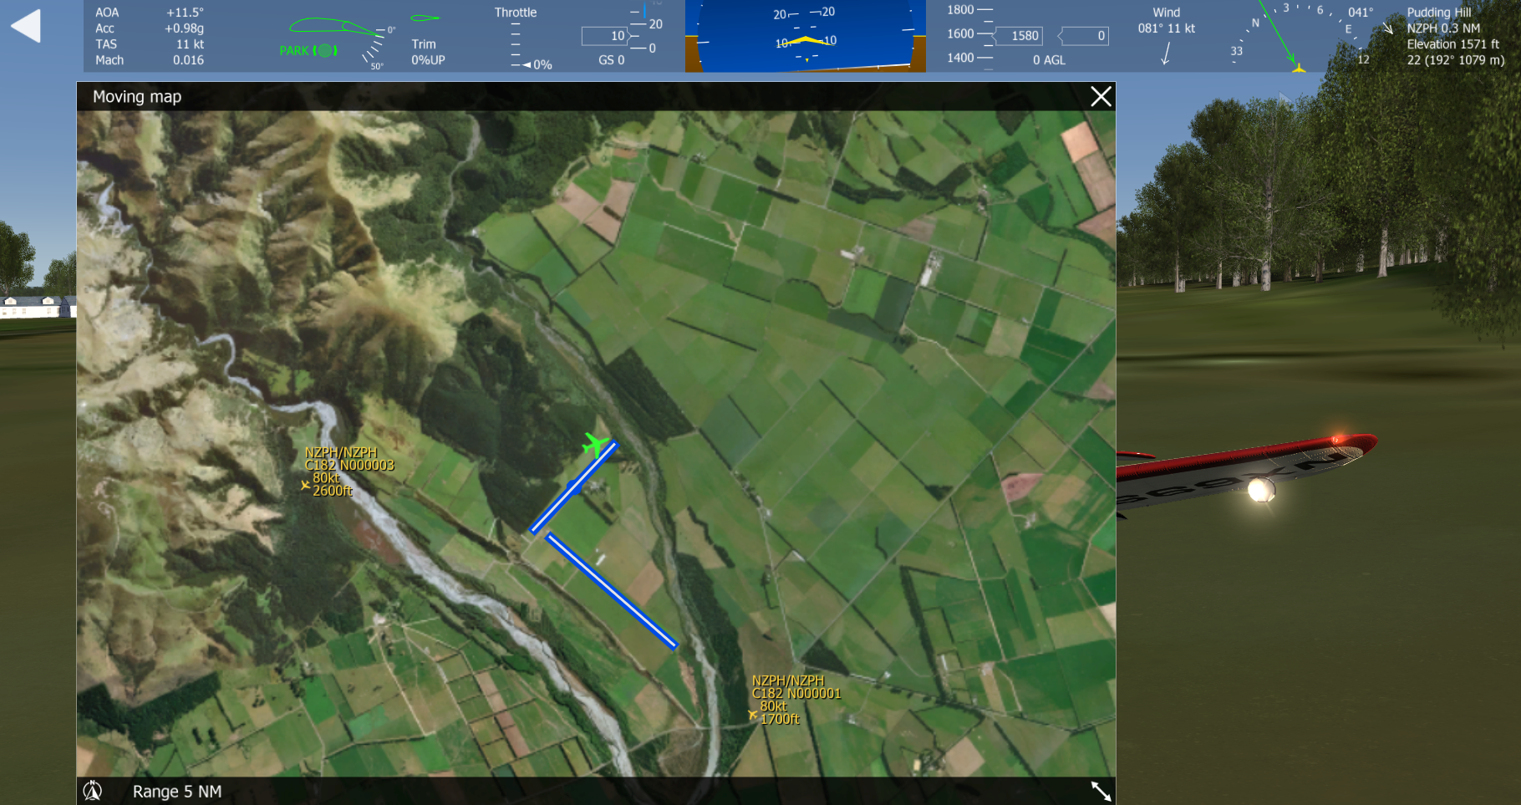Click the northeast blue runway line
The width and height of the screenshot is (1521, 805).
tap(574, 487)
